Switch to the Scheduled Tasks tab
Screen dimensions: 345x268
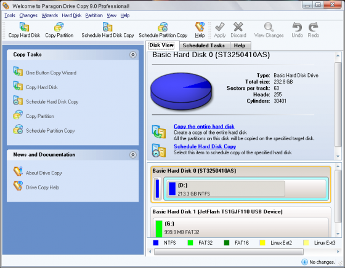(204, 45)
